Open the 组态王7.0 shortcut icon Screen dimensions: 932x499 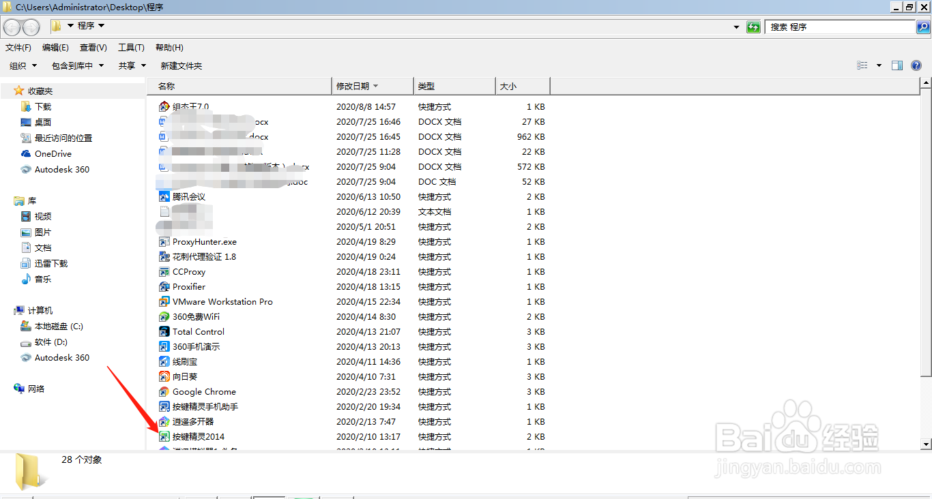[x=164, y=106]
